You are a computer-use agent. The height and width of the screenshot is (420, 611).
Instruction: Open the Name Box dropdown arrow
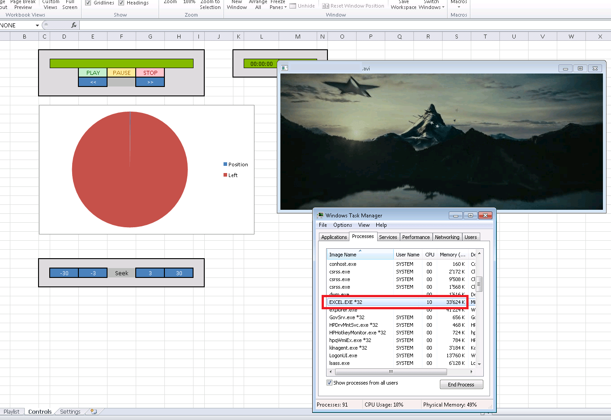pyautogui.click(x=38, y=25)
